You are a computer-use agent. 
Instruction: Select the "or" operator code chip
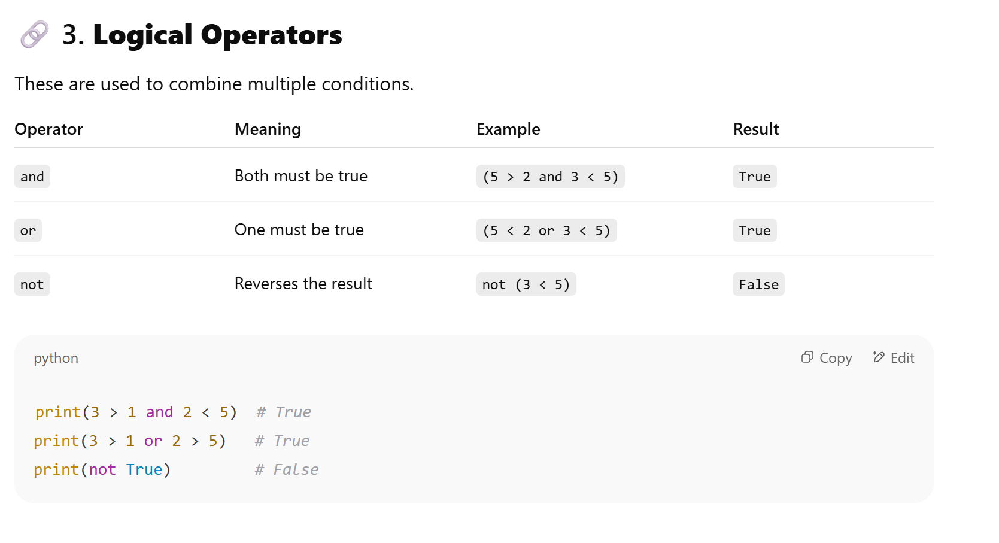pos(28,230)
